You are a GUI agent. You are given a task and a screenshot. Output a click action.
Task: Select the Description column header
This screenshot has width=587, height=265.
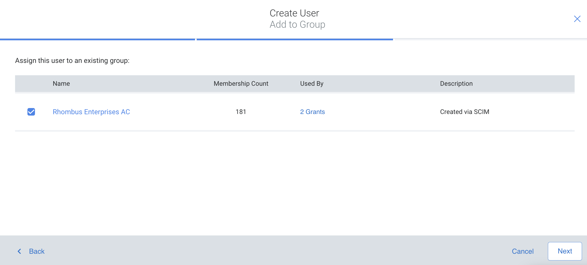[x=456, y=83]
